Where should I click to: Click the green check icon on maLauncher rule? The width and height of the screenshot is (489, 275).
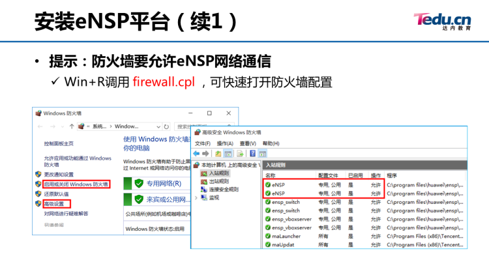point(268,237)
